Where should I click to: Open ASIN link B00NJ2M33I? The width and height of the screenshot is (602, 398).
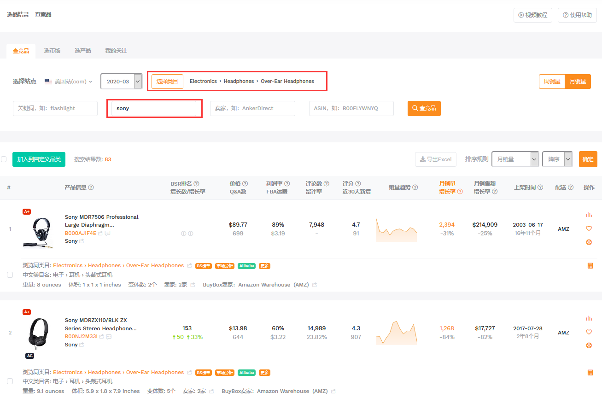[81, 337]
